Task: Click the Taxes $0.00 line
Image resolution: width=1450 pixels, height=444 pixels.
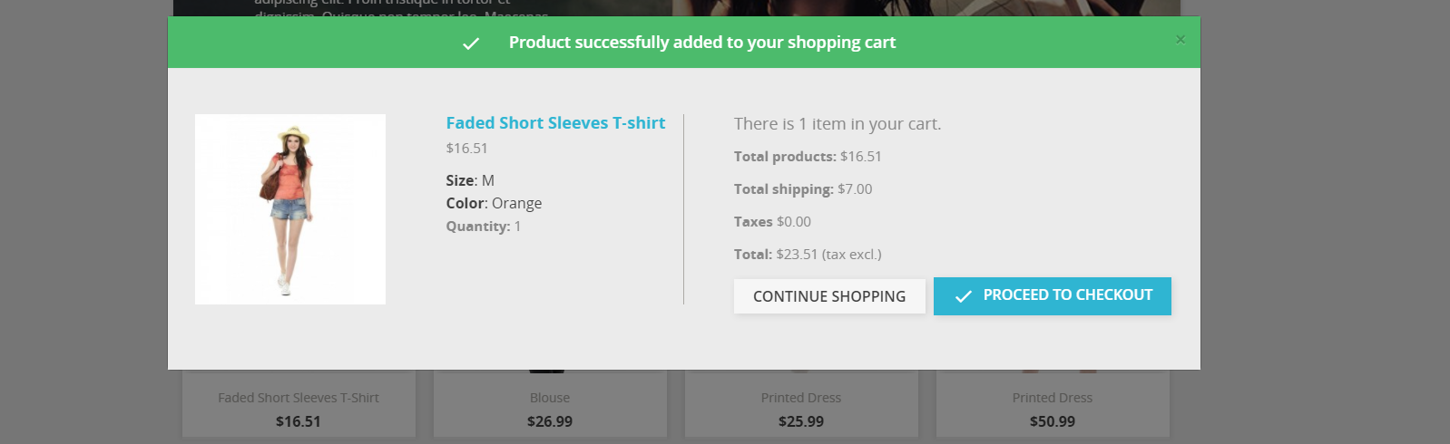Action: [x=772, y=222]
